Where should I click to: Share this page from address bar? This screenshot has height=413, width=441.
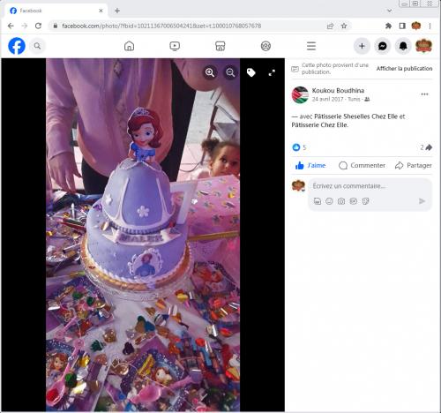click(x=330, y=26)
